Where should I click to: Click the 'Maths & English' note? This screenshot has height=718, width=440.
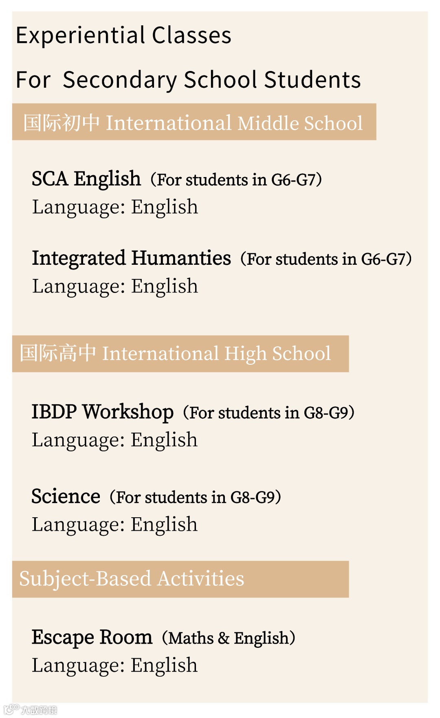[229, 638]
